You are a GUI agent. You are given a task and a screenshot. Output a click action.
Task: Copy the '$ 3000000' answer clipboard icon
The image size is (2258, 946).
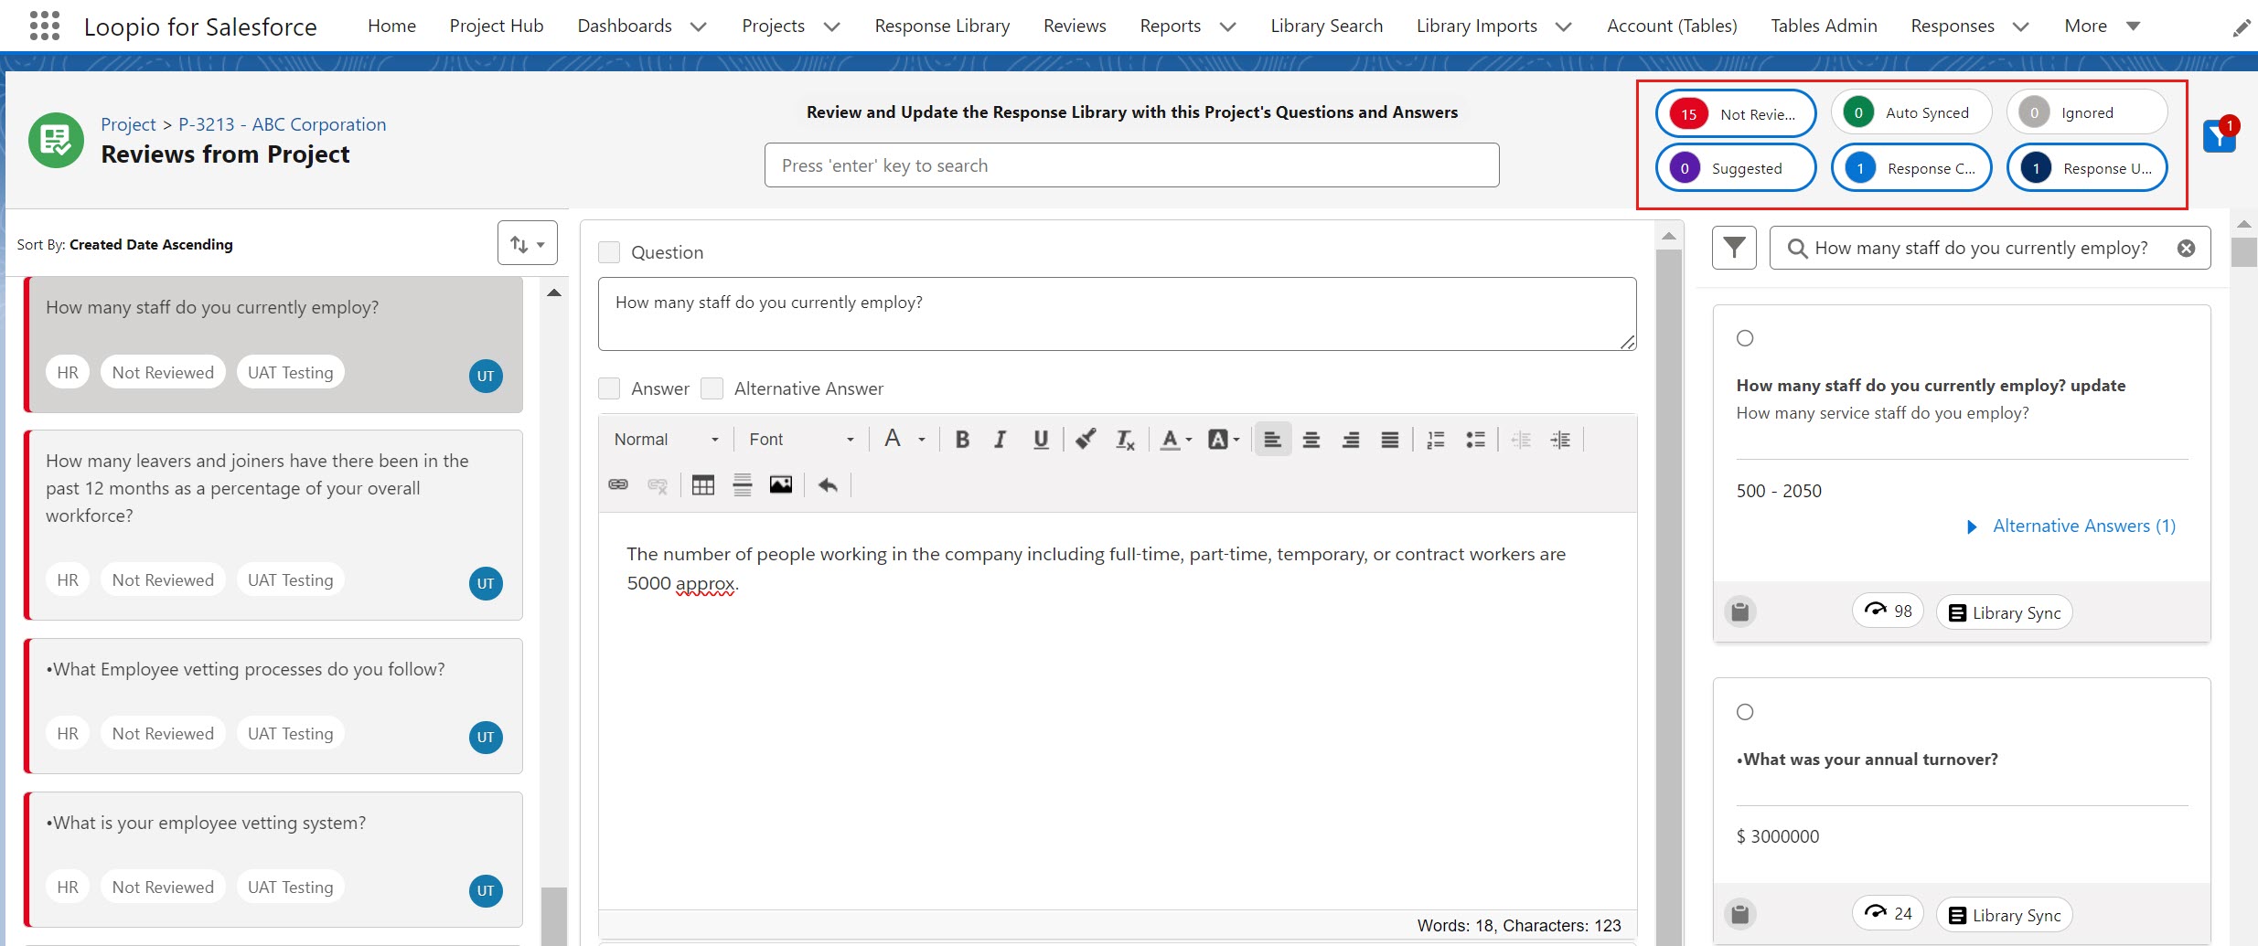pyautogui.click(x=1740, y=914)
